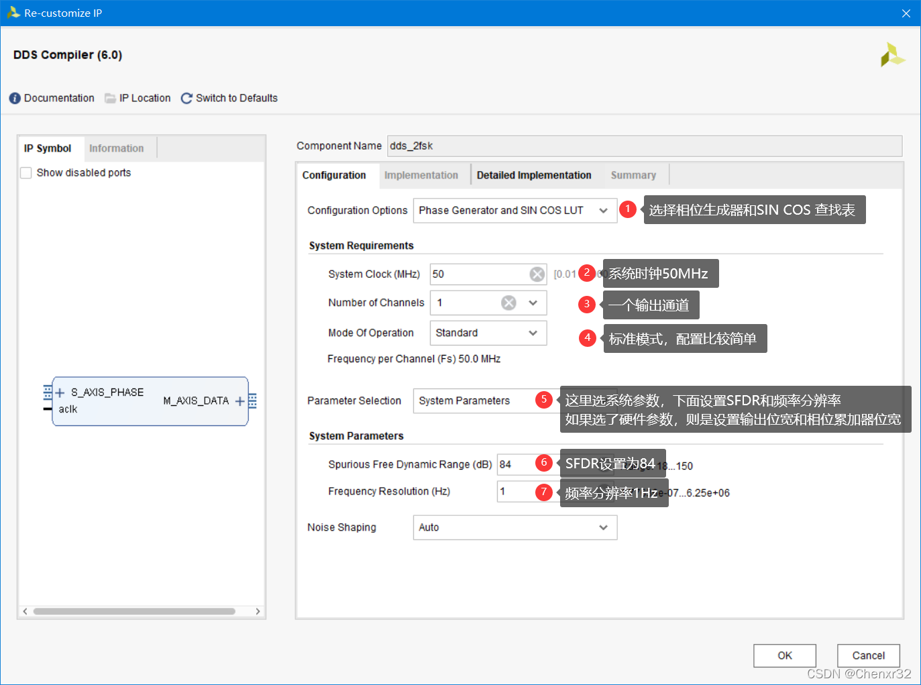Image resolution: width=921 pixels, height=685 pixels.
Task: Click the Vivado logo in title bar
Action: [13, 13]
